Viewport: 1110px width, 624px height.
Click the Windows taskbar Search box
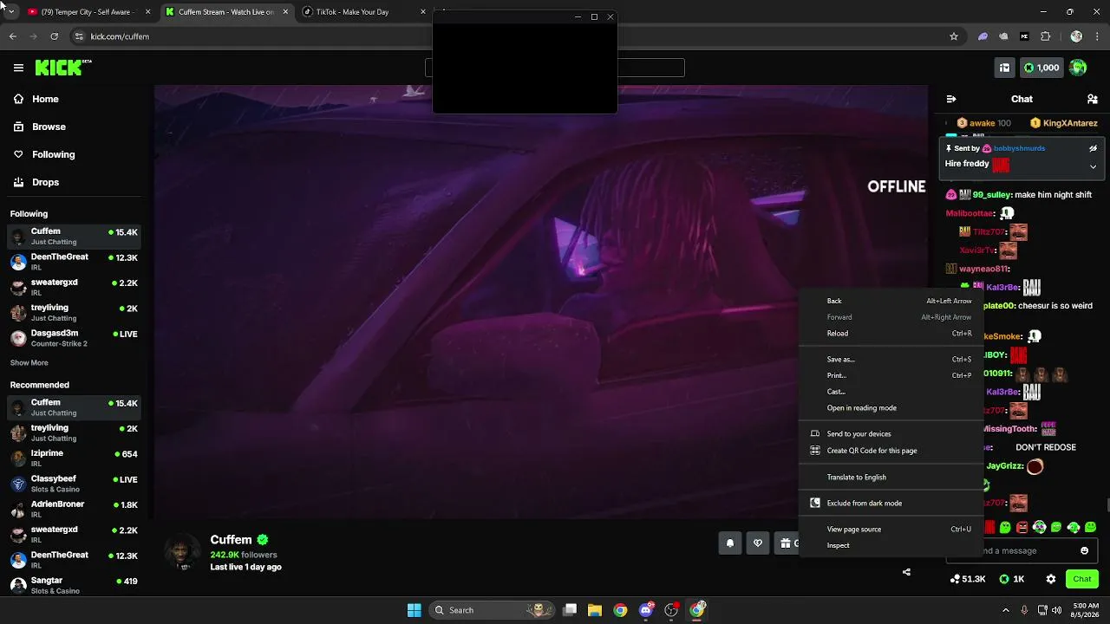pyautogui.click(x=492, y=610)
